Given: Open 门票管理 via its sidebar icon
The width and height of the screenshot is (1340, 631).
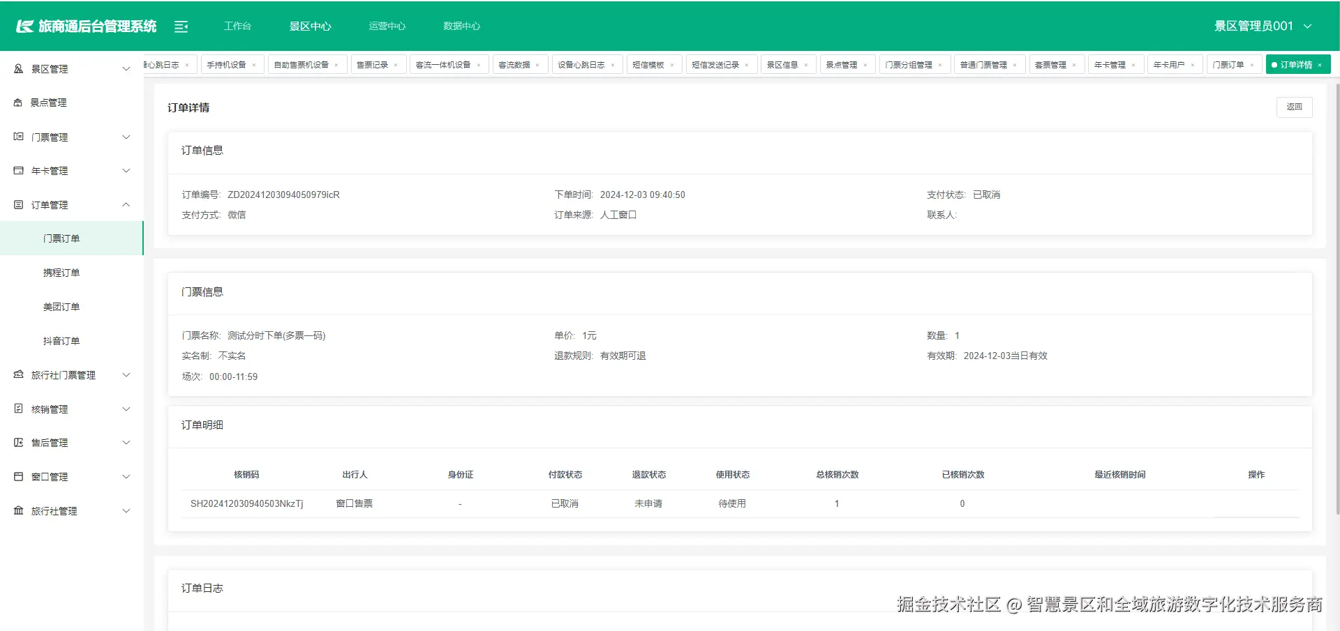Looking at the screenshot, I should pyautogui.click(x=17, y=137).
